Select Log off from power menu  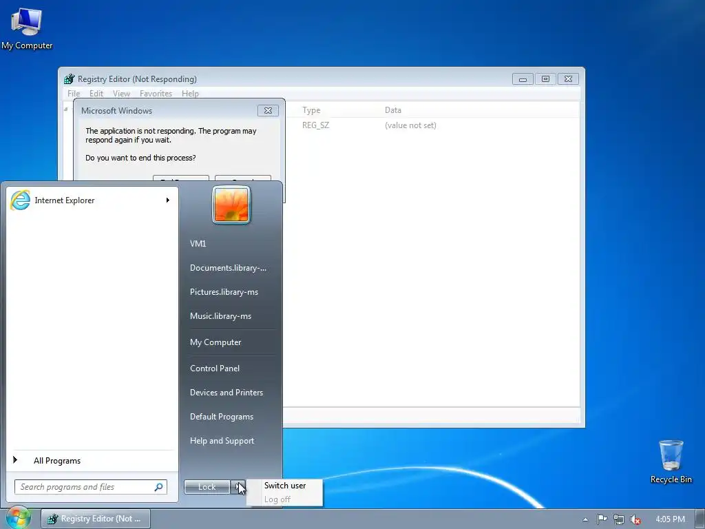[x=277, y=499]
